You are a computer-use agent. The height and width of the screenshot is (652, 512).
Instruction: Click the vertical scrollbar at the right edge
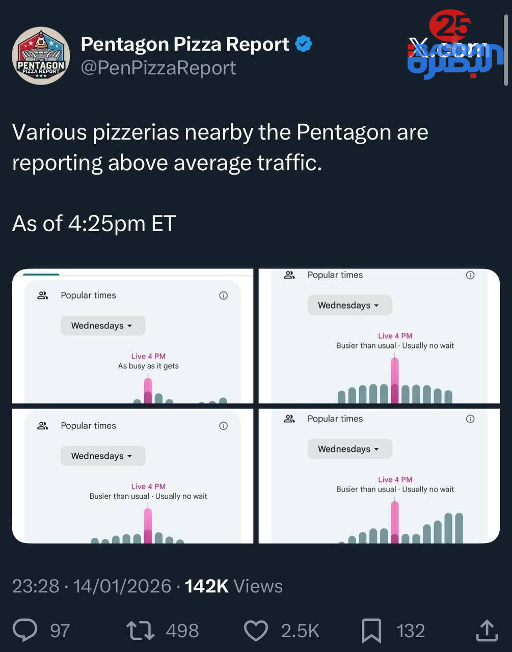point(506,51)
